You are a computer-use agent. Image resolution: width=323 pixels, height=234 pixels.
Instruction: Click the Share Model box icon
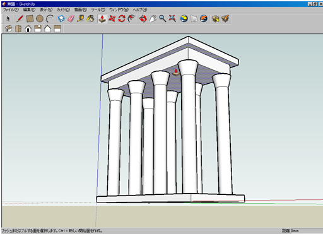(225, 19)
